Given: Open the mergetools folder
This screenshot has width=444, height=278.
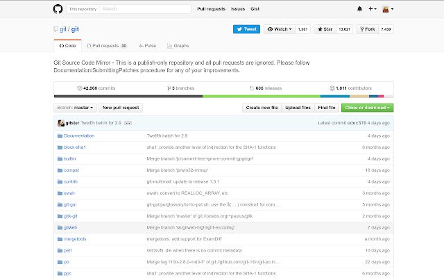Looking at the screenshot, I should pos(75,239).
